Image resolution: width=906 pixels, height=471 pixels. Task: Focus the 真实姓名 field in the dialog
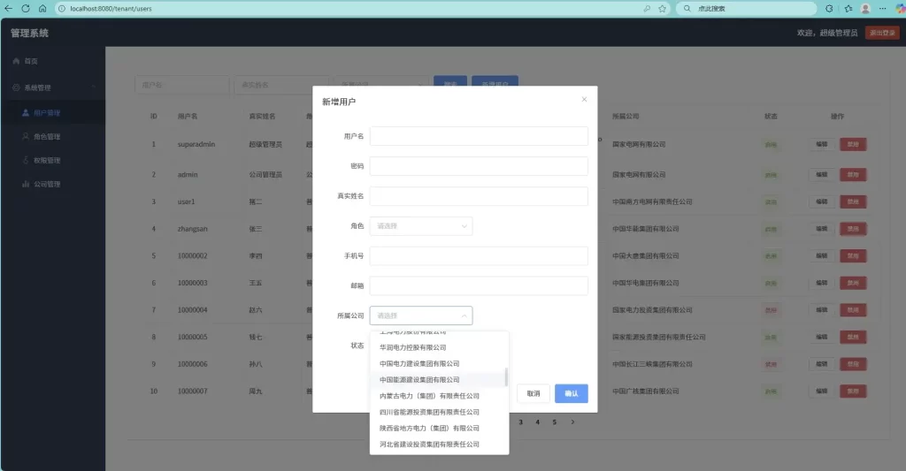pos(479,196)
